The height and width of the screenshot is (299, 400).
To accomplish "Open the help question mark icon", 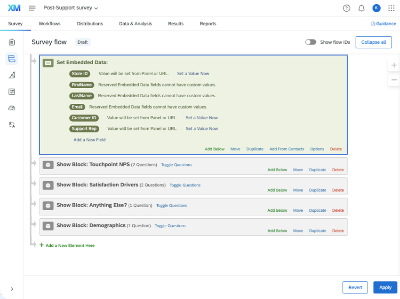I will (346, 8).
